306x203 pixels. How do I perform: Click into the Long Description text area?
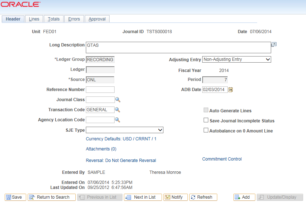(178, 48)
